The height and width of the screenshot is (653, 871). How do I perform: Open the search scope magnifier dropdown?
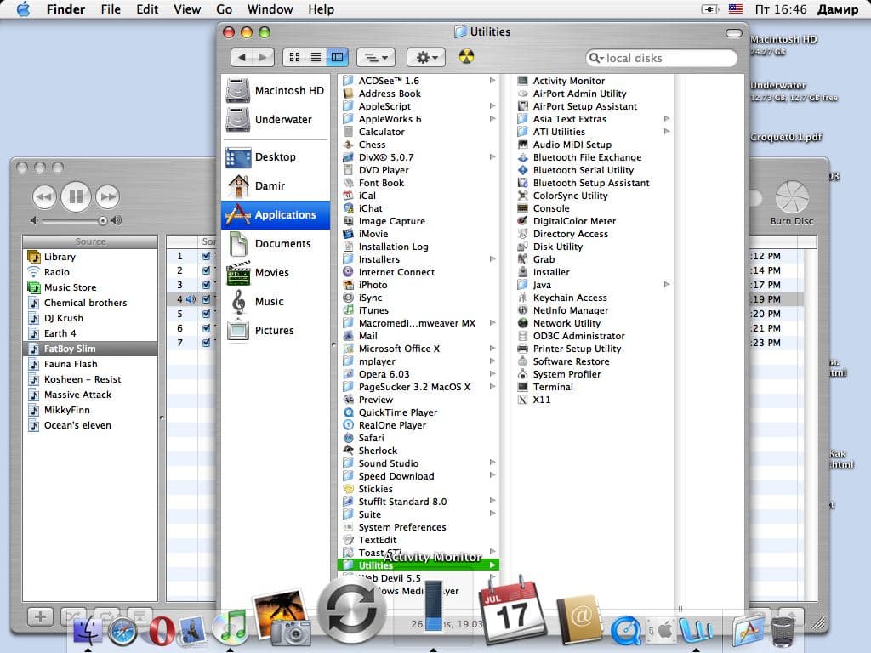point(596,58)
